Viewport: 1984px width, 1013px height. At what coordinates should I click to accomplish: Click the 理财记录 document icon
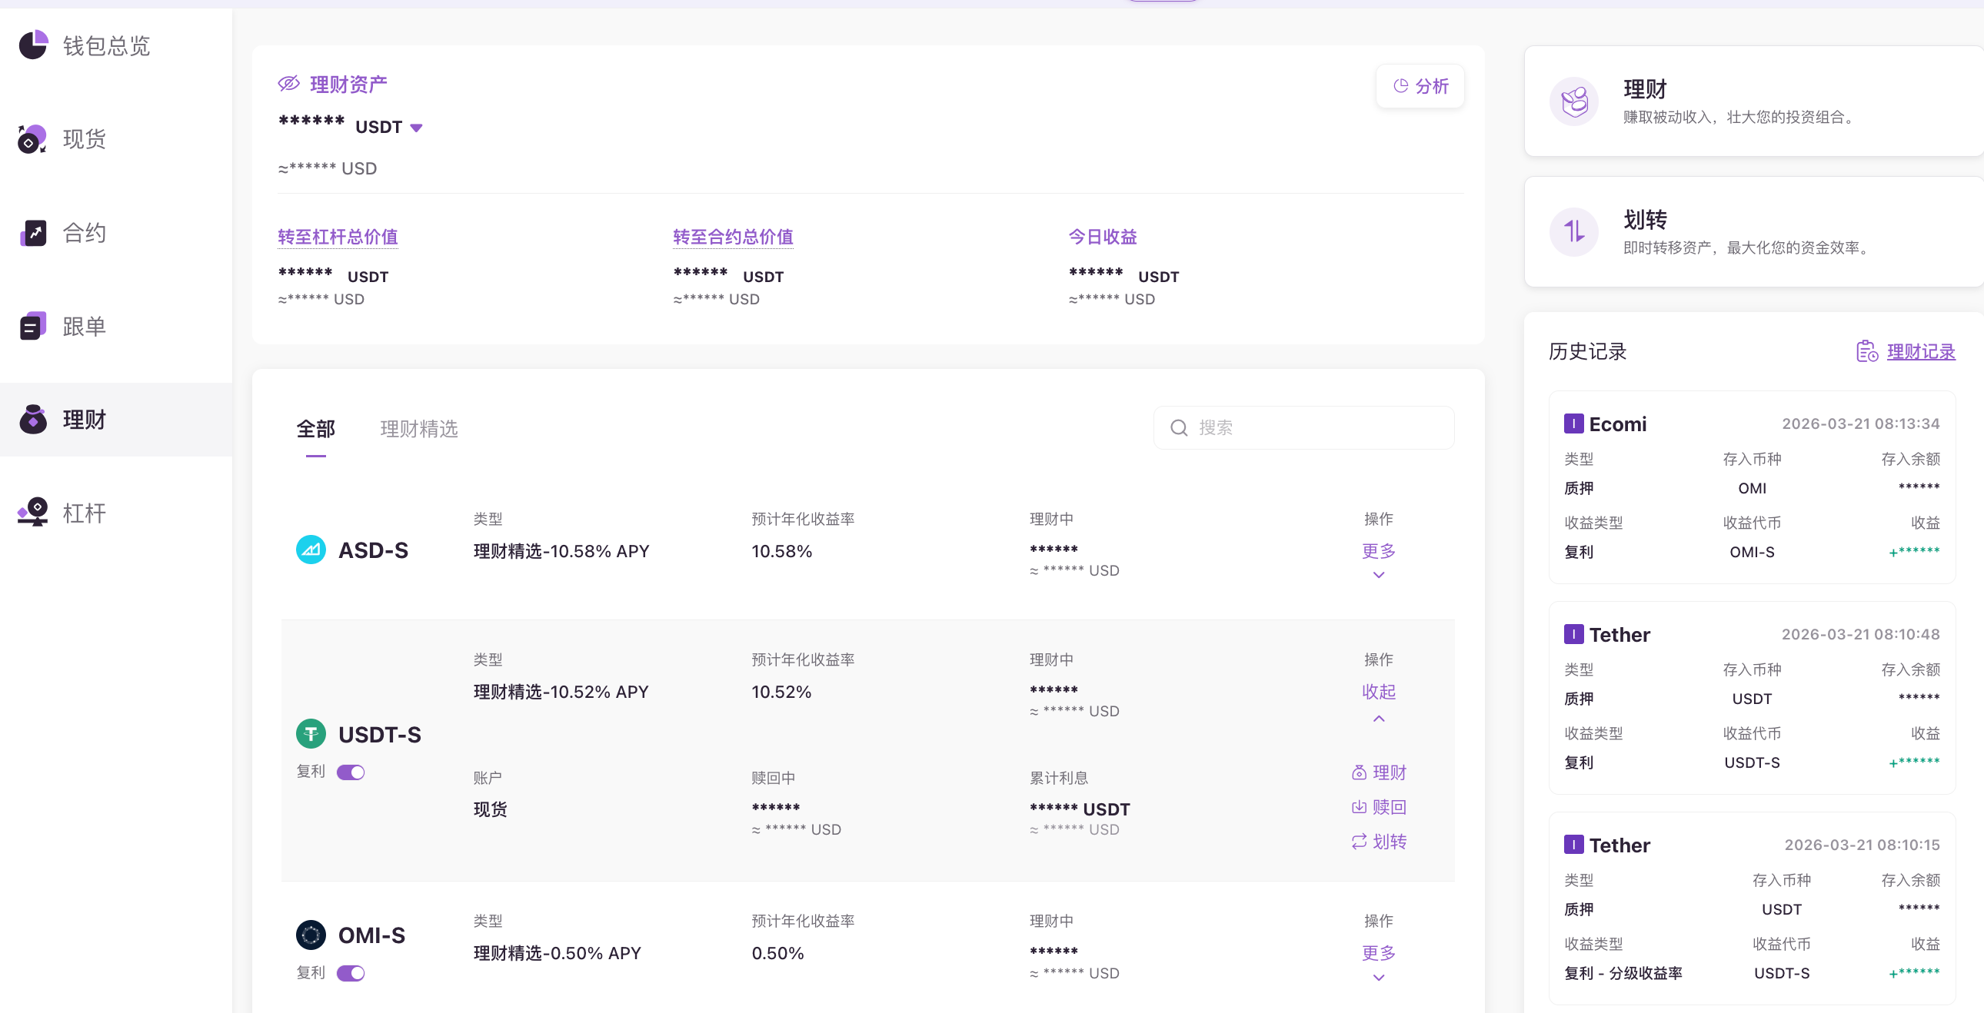tap(1866, 352)
